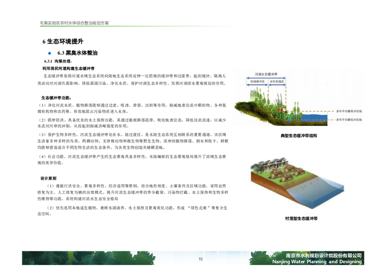Click the '利用现状河道构建生态缓冲带' bold line

tap(69, 68)
